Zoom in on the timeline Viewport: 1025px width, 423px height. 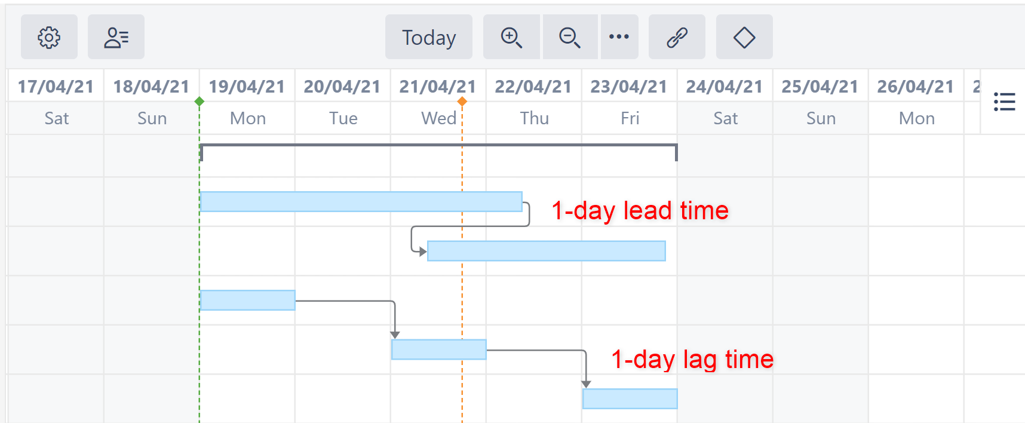tap(511, 37)
